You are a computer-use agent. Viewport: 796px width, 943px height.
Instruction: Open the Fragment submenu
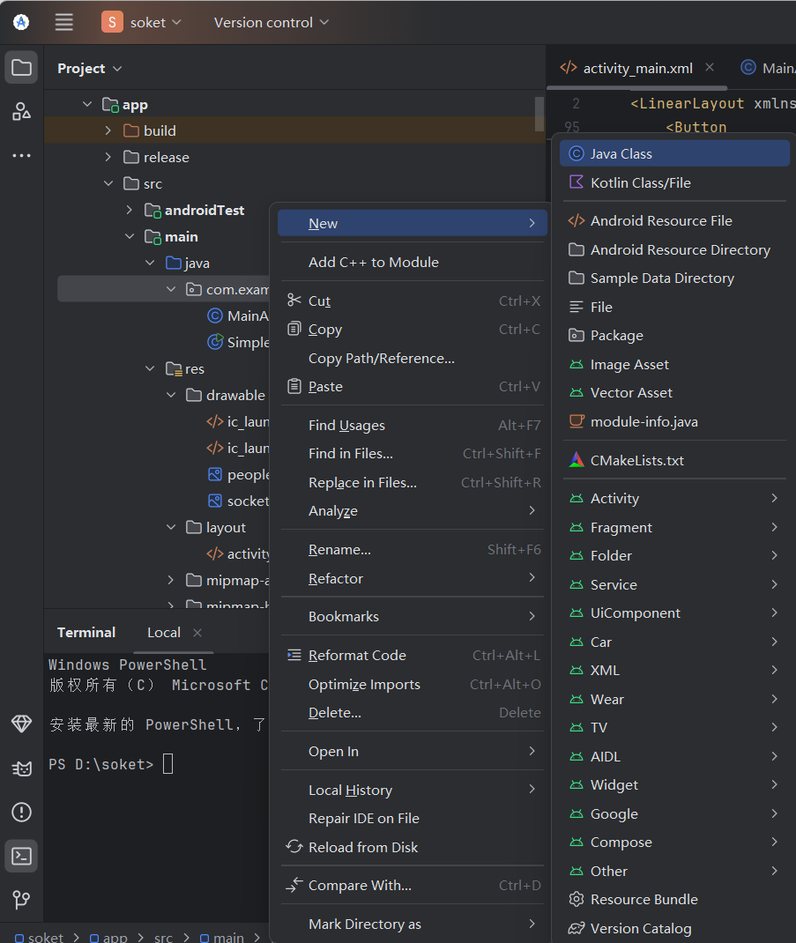[674, 527]
